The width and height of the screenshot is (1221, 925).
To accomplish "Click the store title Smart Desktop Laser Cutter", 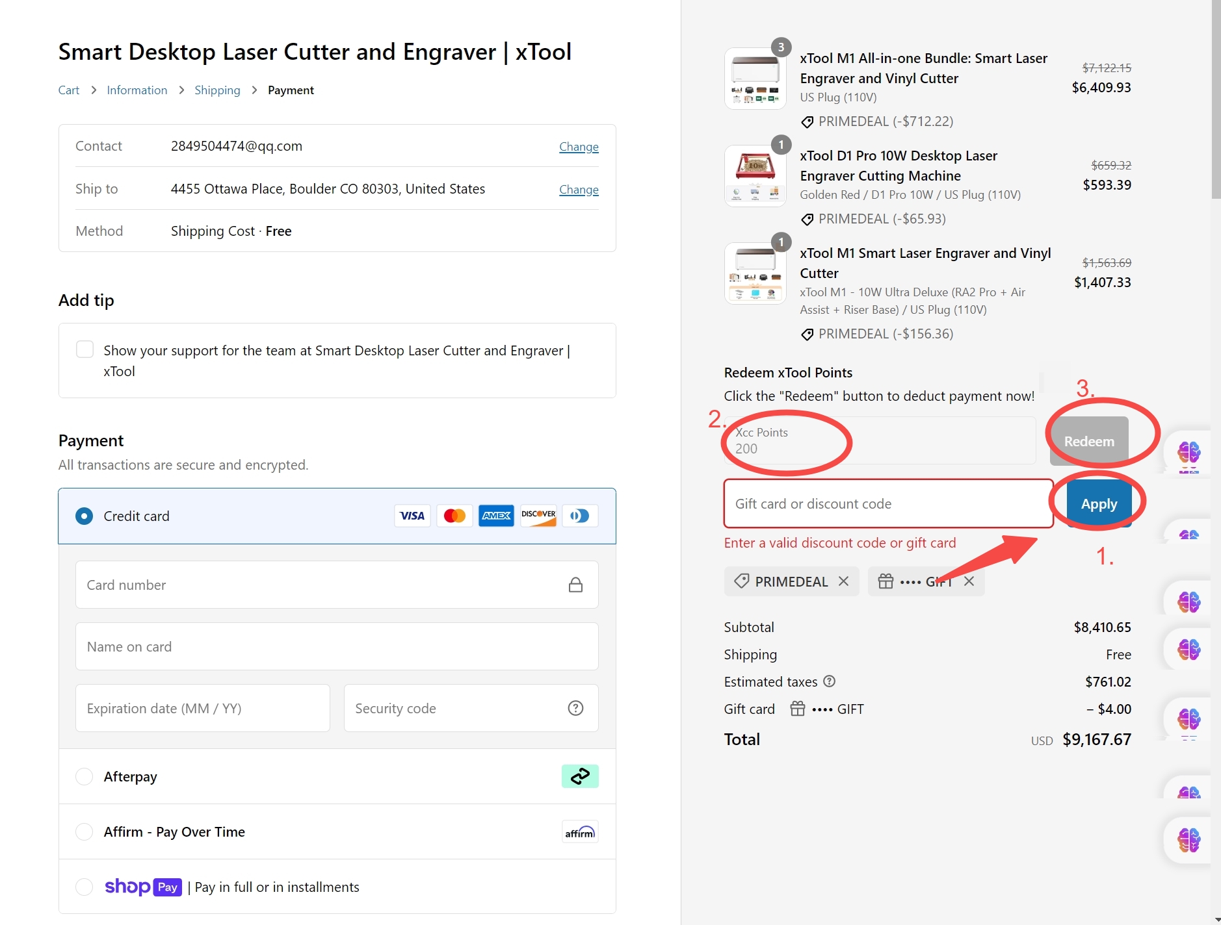I will (x=315, y=51).
